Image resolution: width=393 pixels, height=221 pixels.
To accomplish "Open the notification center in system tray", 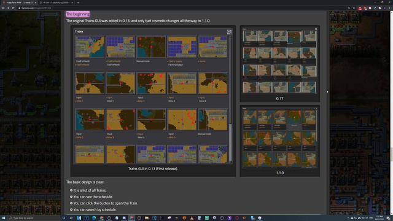I will tap(388, 218).
